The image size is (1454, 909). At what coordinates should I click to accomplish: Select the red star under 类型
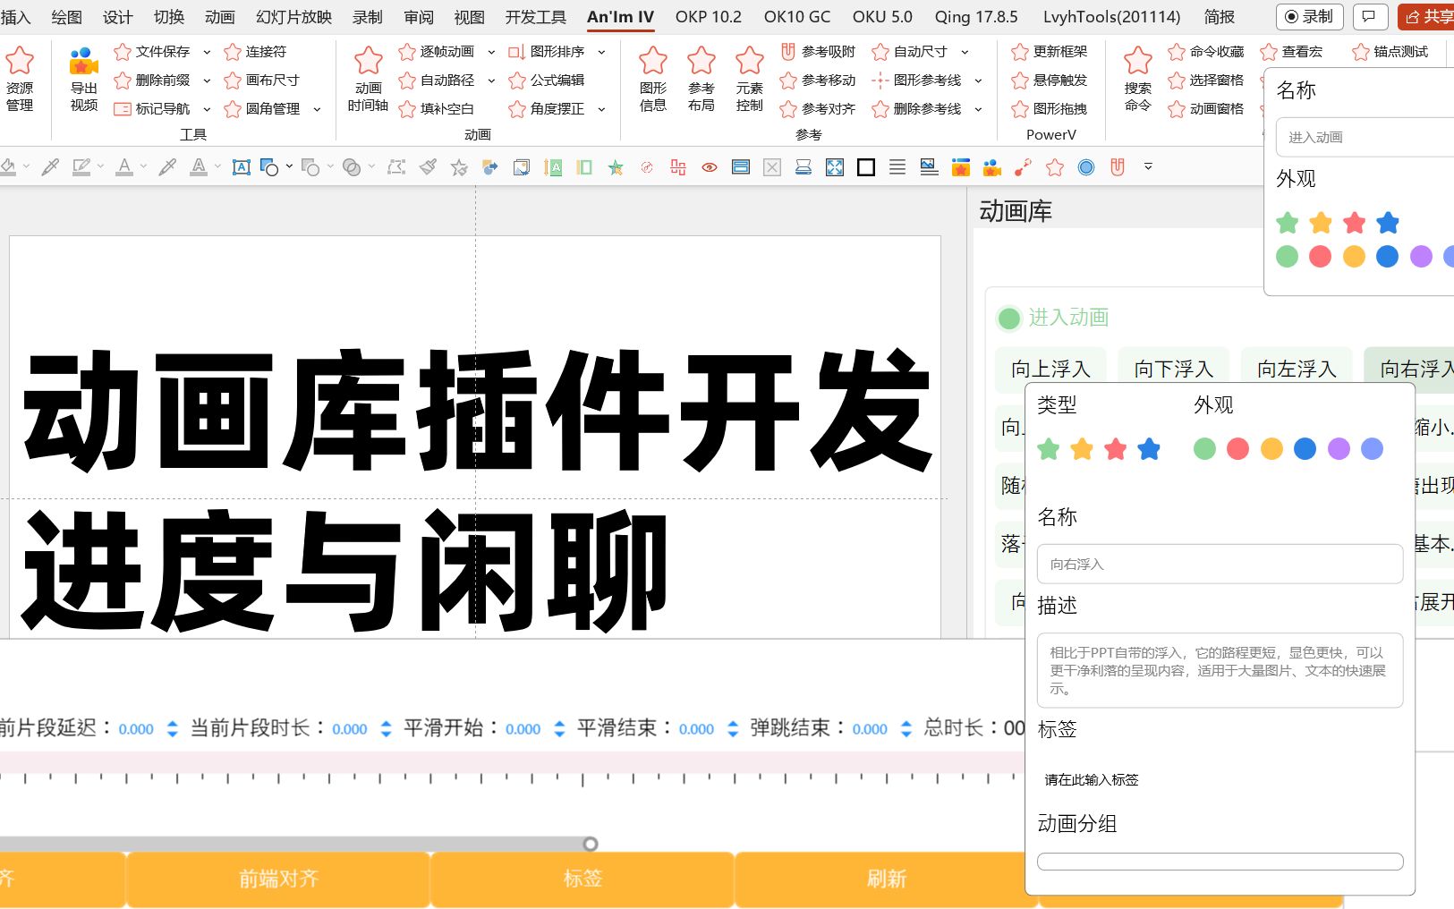click(1116, 449)
